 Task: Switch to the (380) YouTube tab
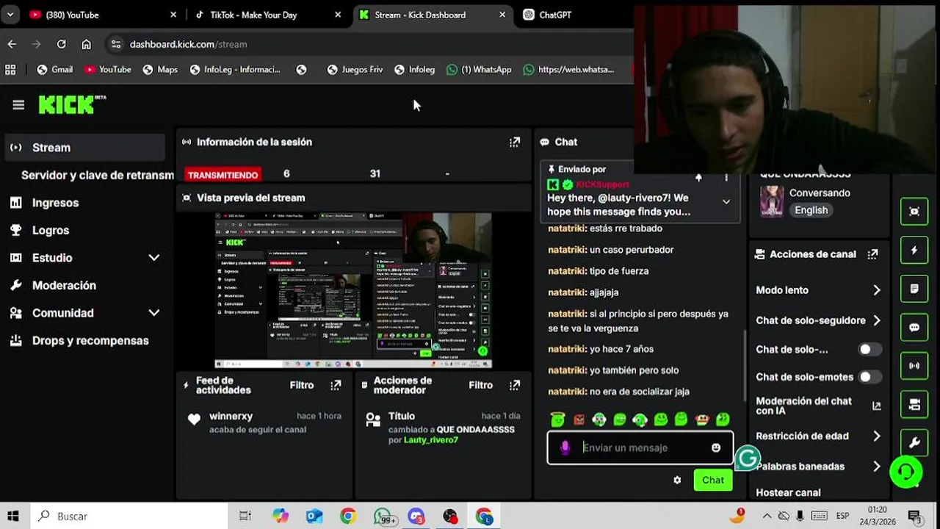(x=103, y=15)
